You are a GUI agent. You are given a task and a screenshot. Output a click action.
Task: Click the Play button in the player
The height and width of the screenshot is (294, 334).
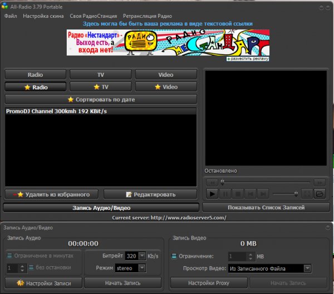pyautogui.click(x=212, y=194)
